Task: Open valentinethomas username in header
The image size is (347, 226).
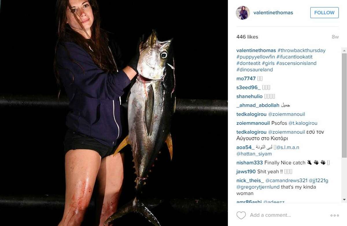Action: click(273, 13)
